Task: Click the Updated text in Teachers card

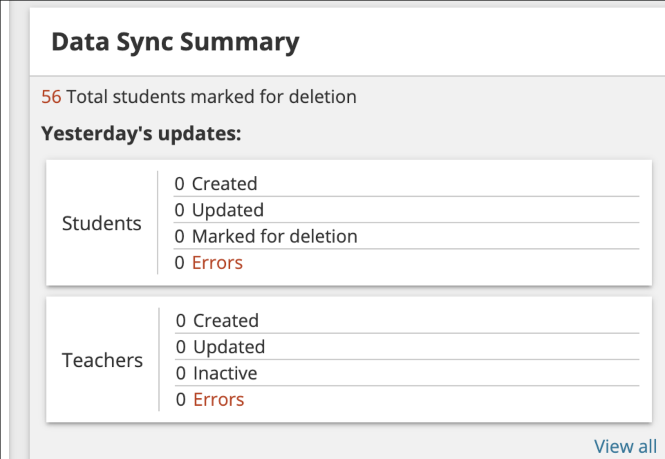Action: click(x=229, y=347)
